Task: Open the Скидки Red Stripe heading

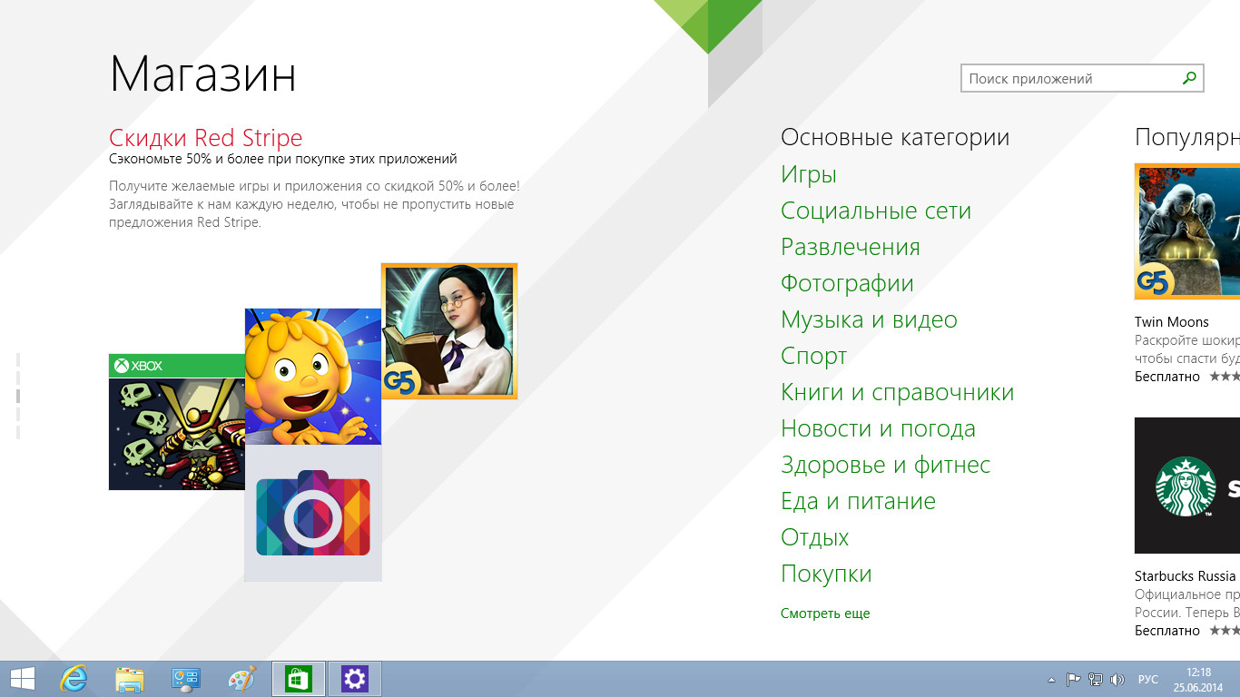Action: click(206, 138)
